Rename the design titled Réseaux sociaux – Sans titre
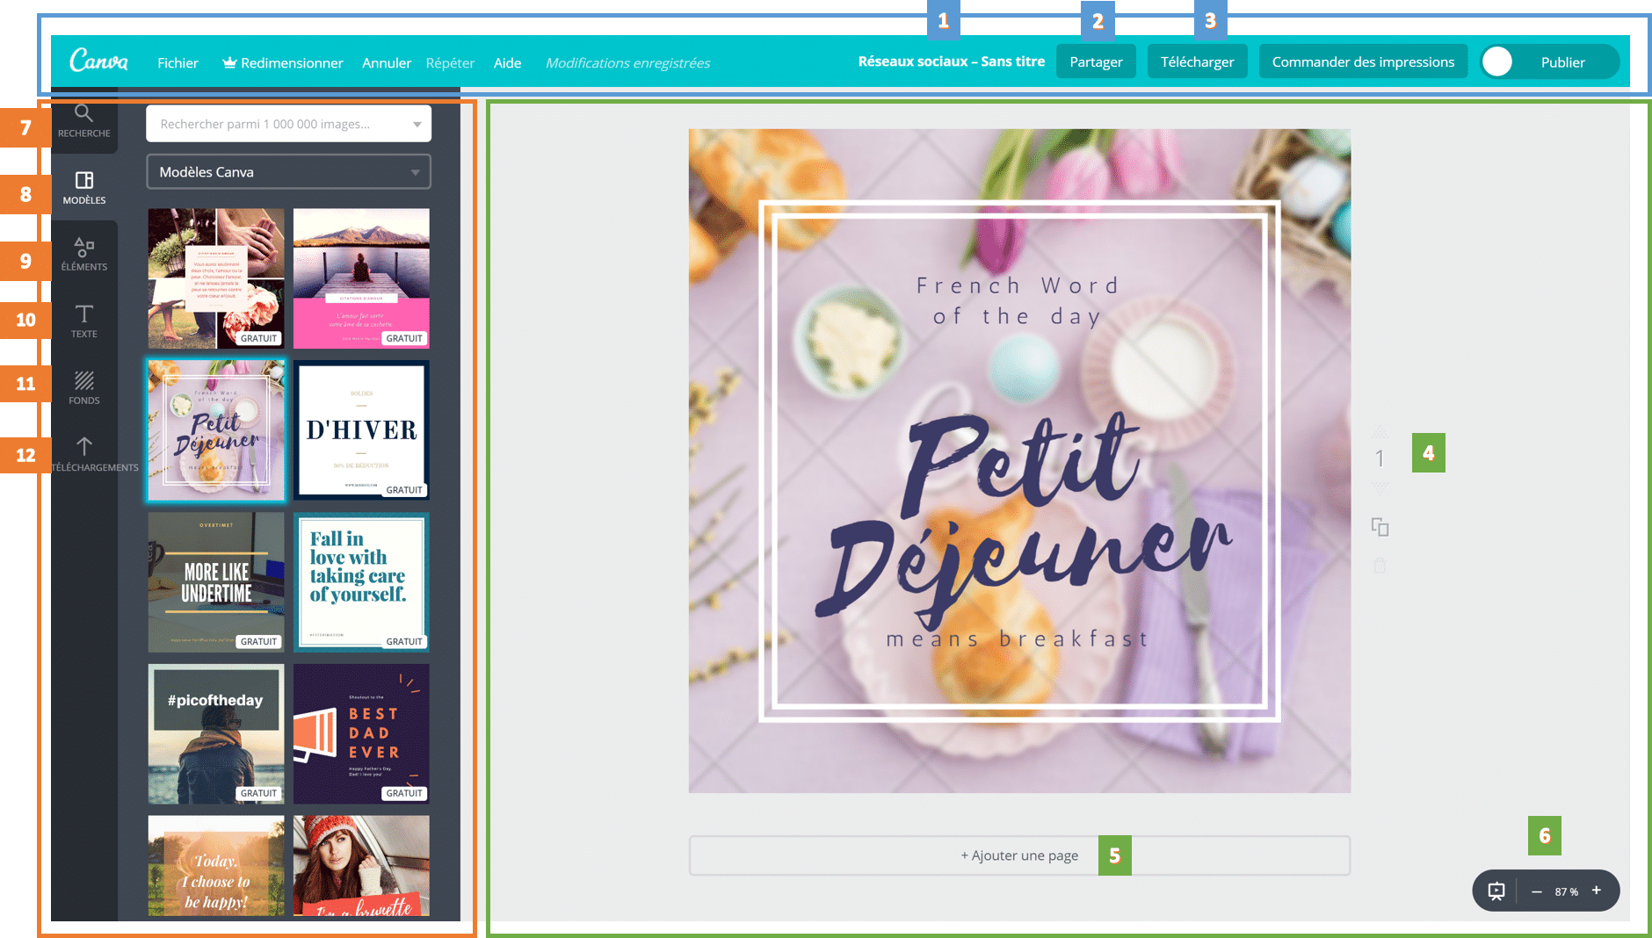Image resolution: width=1652 pixels, height=938 pixels. coord(951,61)
